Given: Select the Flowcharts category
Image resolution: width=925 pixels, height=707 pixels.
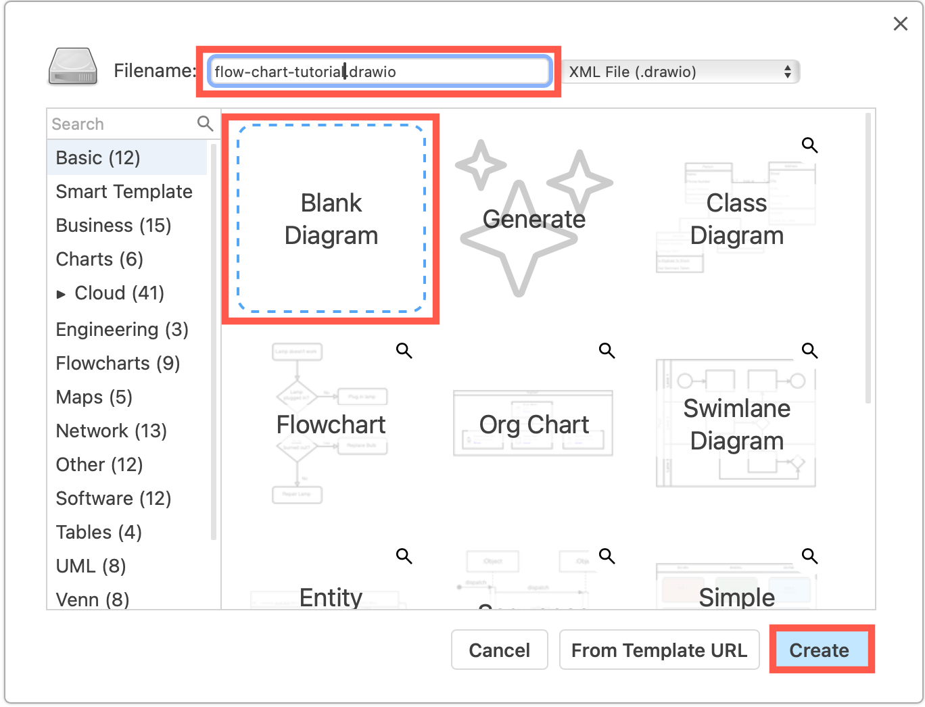Looking at the screenshot, I should [x=117, y=363].
